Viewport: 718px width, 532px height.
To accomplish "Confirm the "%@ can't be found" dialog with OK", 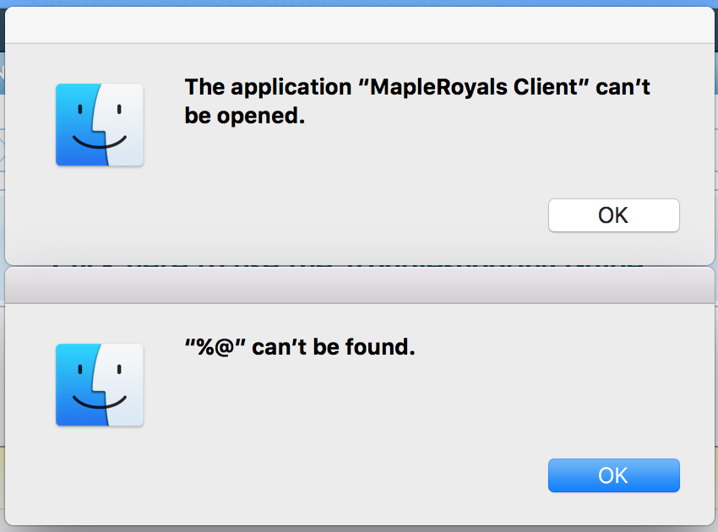I will coord(613,475).
